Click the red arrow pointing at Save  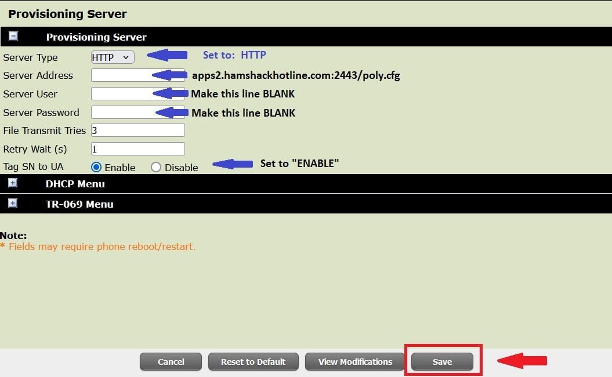pos(522,361)
